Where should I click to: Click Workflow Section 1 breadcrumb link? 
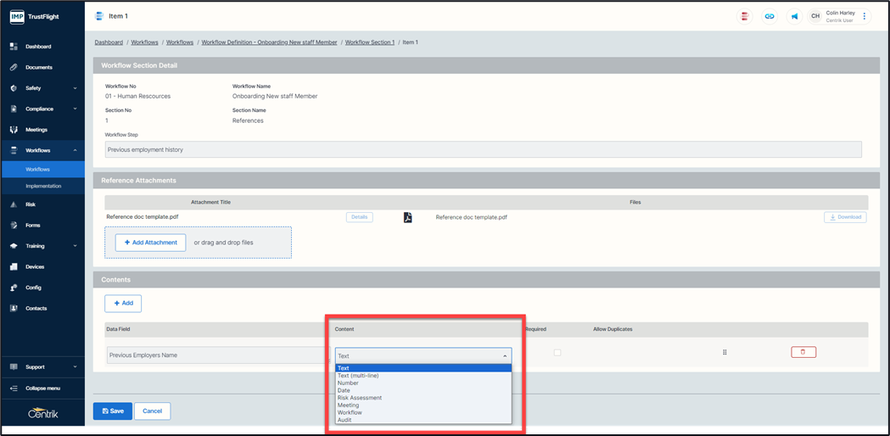(369, 42)
